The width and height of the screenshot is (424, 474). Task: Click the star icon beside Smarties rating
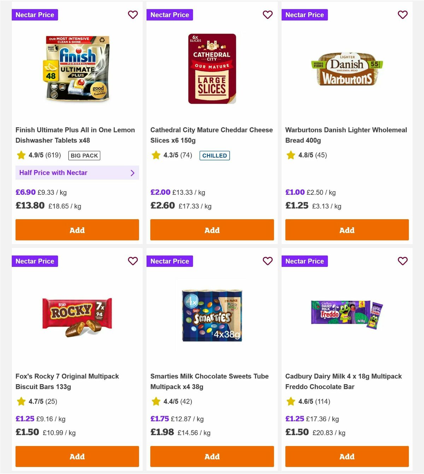click(x=156, y=402)
